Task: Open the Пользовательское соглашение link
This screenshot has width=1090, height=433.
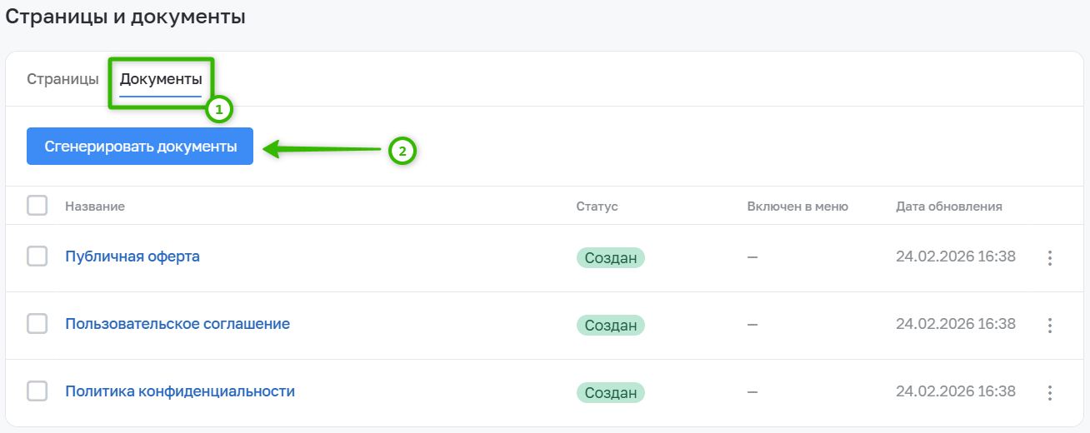Action: pyautogui.click(x=177, y=324)
